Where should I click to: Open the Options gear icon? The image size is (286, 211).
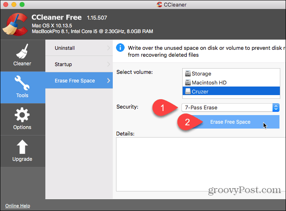pos(22,115)
